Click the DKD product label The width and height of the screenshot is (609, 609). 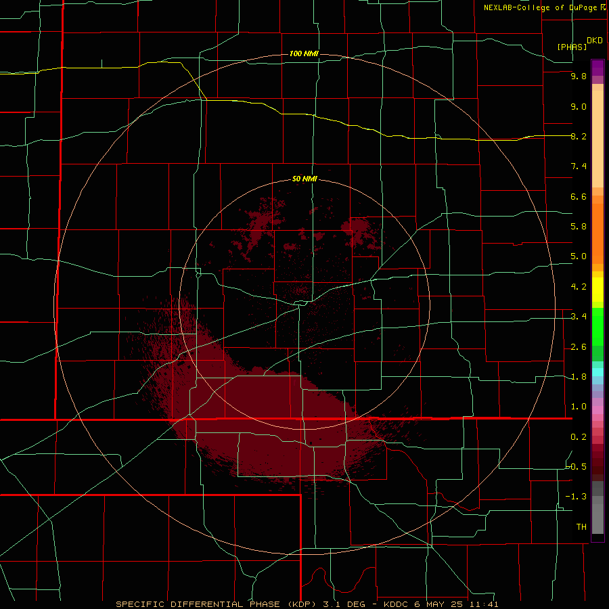595,41
